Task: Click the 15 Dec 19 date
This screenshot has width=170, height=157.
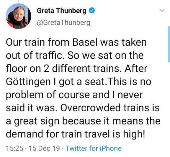Action: pos(44,148)
